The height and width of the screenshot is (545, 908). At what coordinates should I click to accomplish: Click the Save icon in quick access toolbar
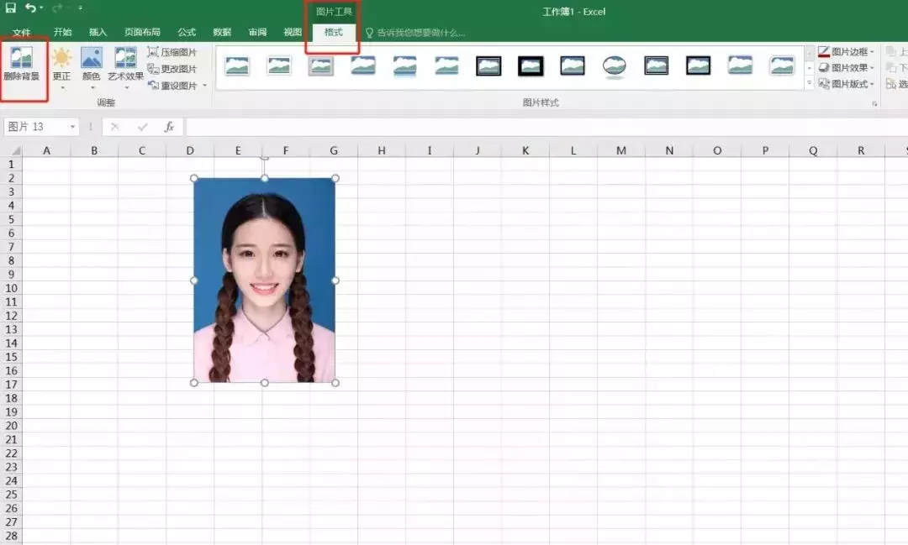10,8
